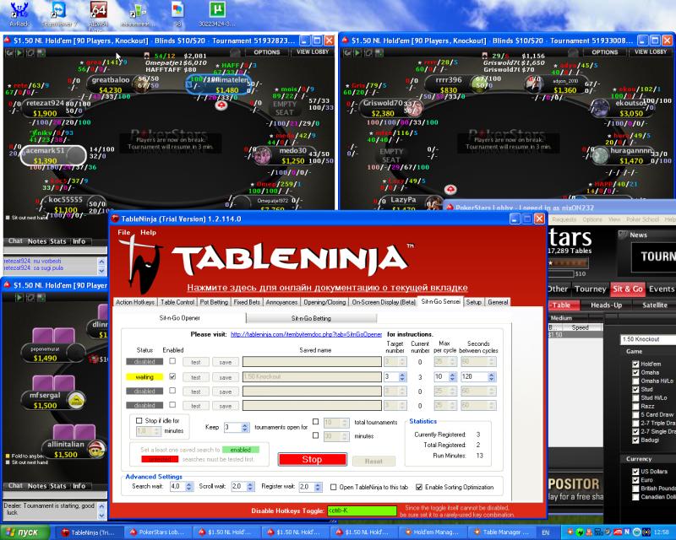Click the Disable Hotkeys Toggle green field
The height and width of the screenshot is (540, 676).
pyautogui.click(x=348, y=510)
